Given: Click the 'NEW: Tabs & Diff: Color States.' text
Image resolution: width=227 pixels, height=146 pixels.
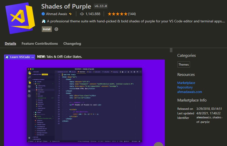Looking at the screenshot, I should point(59,57).
